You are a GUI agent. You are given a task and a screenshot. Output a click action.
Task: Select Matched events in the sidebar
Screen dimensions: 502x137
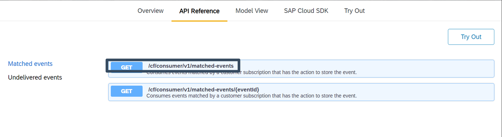pyautogui.click(x=30, y=64)
